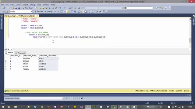
Task: Switch to the Messages tab
Action: (x=20, y=53)
